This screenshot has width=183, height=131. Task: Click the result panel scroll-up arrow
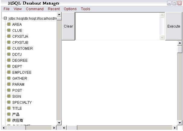[180, 43]
